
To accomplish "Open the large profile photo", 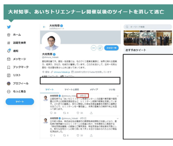I will pyautogui.click(x=51, y=42).
